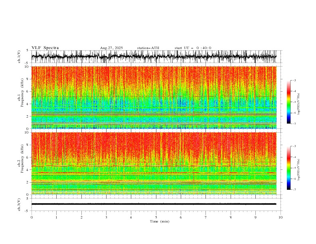Click the date 'Aug.27, 2025'

click(111, 48)
